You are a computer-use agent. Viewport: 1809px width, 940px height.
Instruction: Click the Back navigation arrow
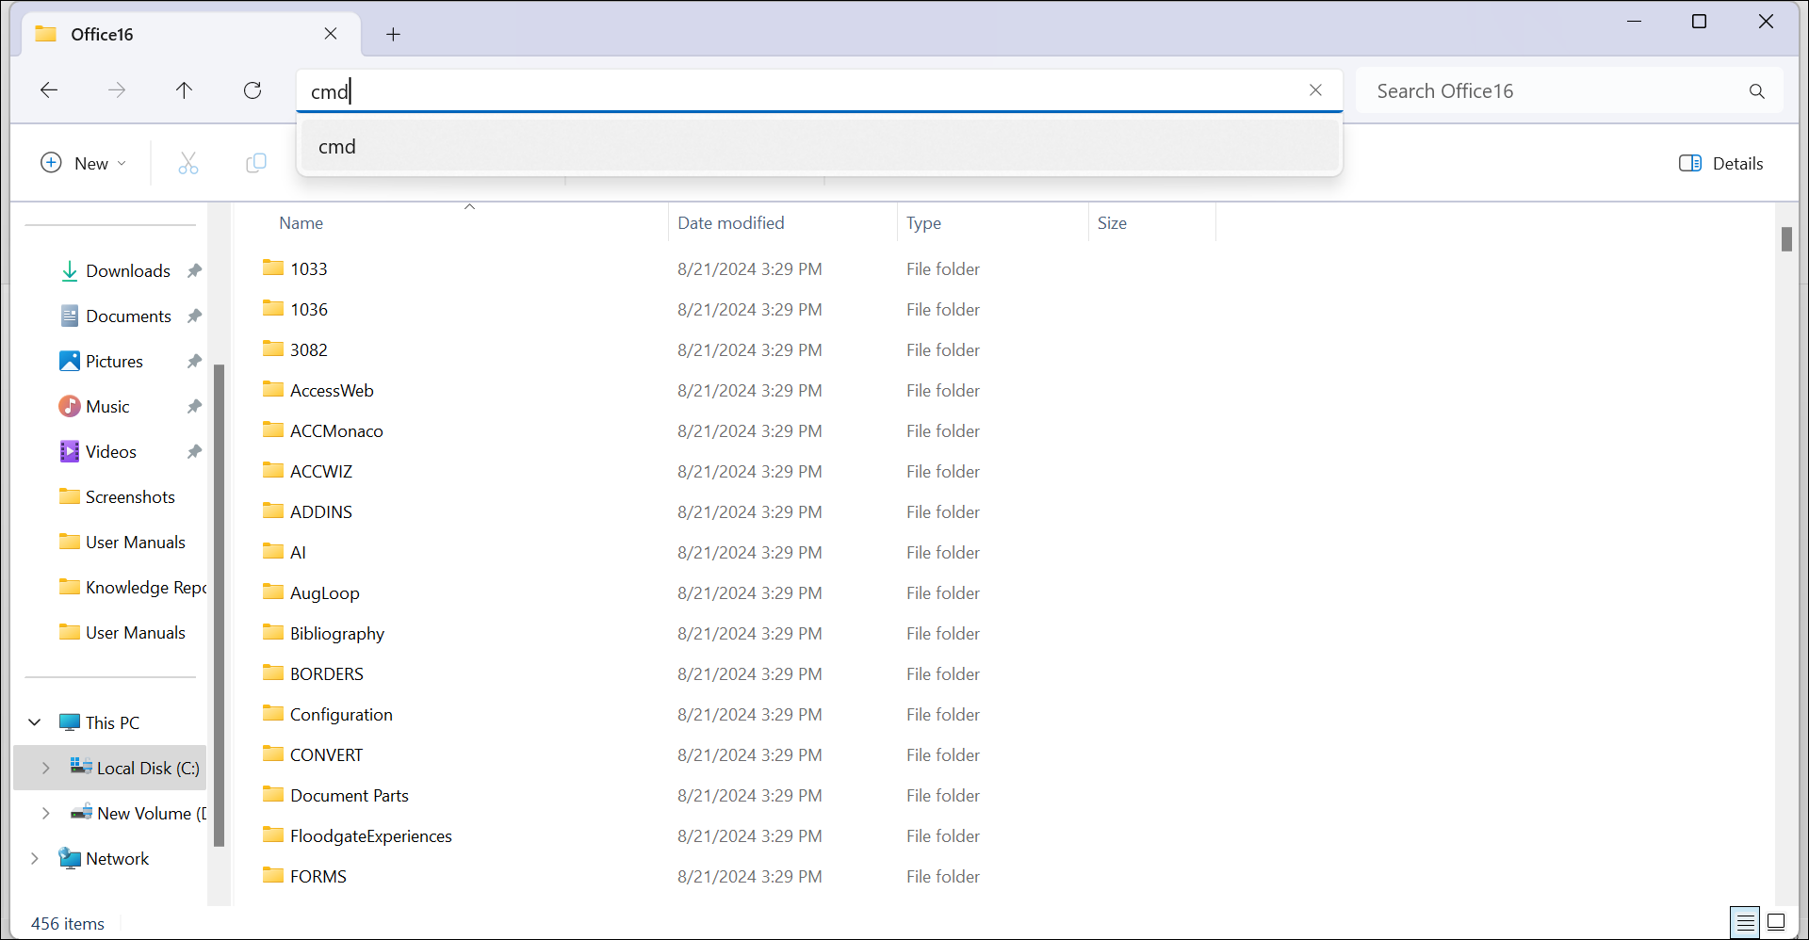coord(49,90)
